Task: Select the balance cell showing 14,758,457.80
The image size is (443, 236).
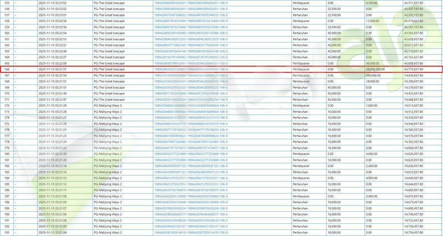Action: pyautogui.click(x=422, y=226)
